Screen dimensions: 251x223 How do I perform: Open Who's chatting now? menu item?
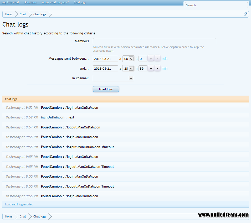click(x=55, y=2)
